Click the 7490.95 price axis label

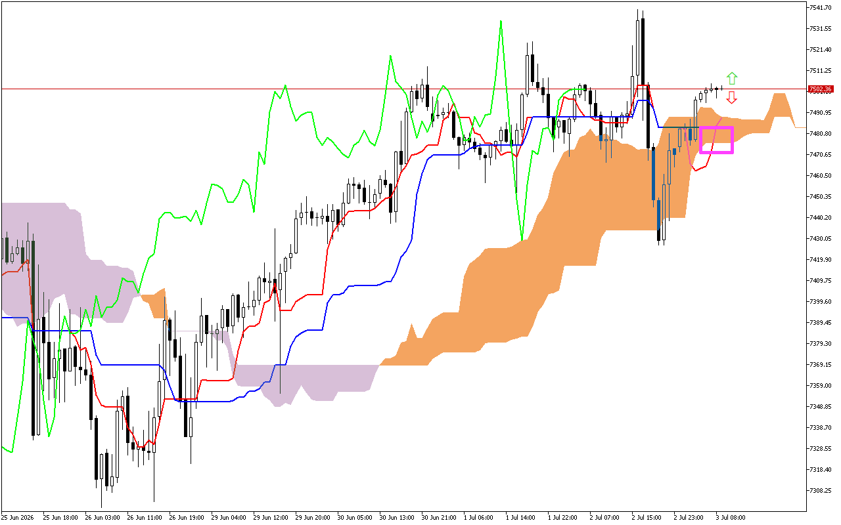click(x=821, y=113)
